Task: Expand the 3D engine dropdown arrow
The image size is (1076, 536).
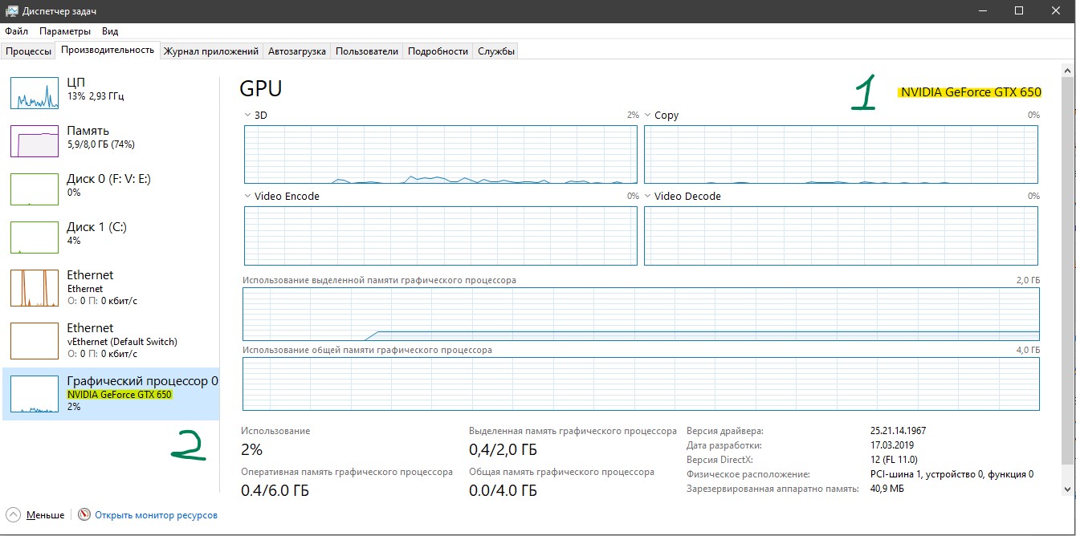Action: [247, 116]
